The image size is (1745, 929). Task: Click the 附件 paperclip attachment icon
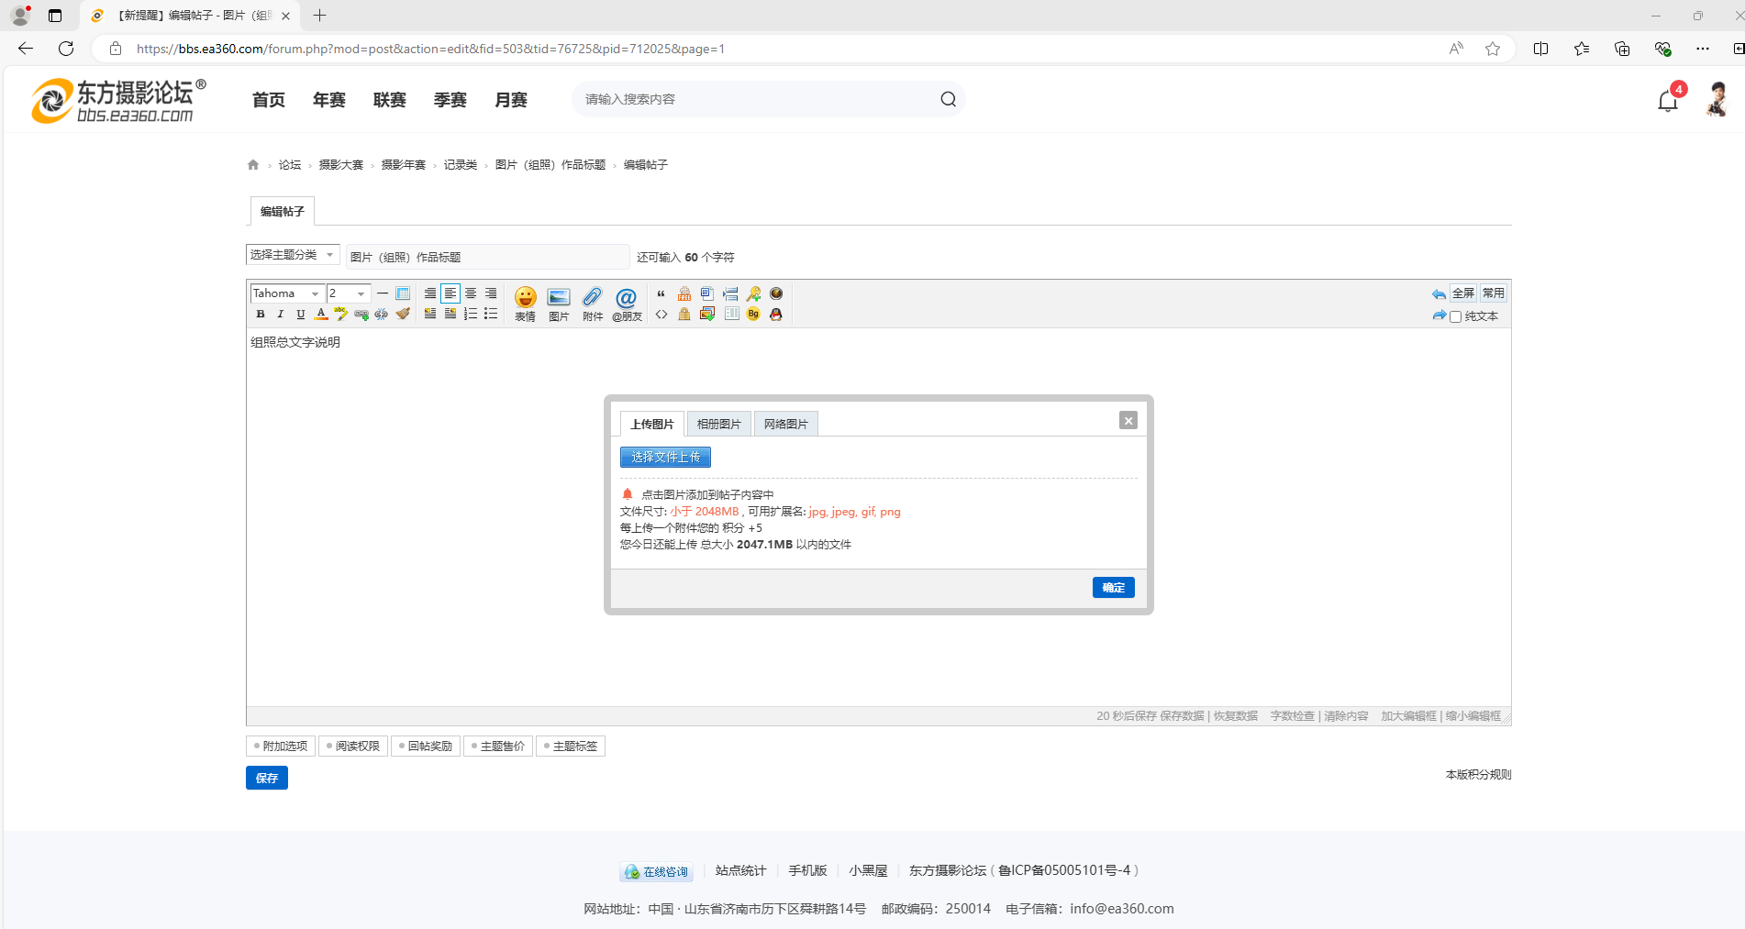[x=593, y=303]
